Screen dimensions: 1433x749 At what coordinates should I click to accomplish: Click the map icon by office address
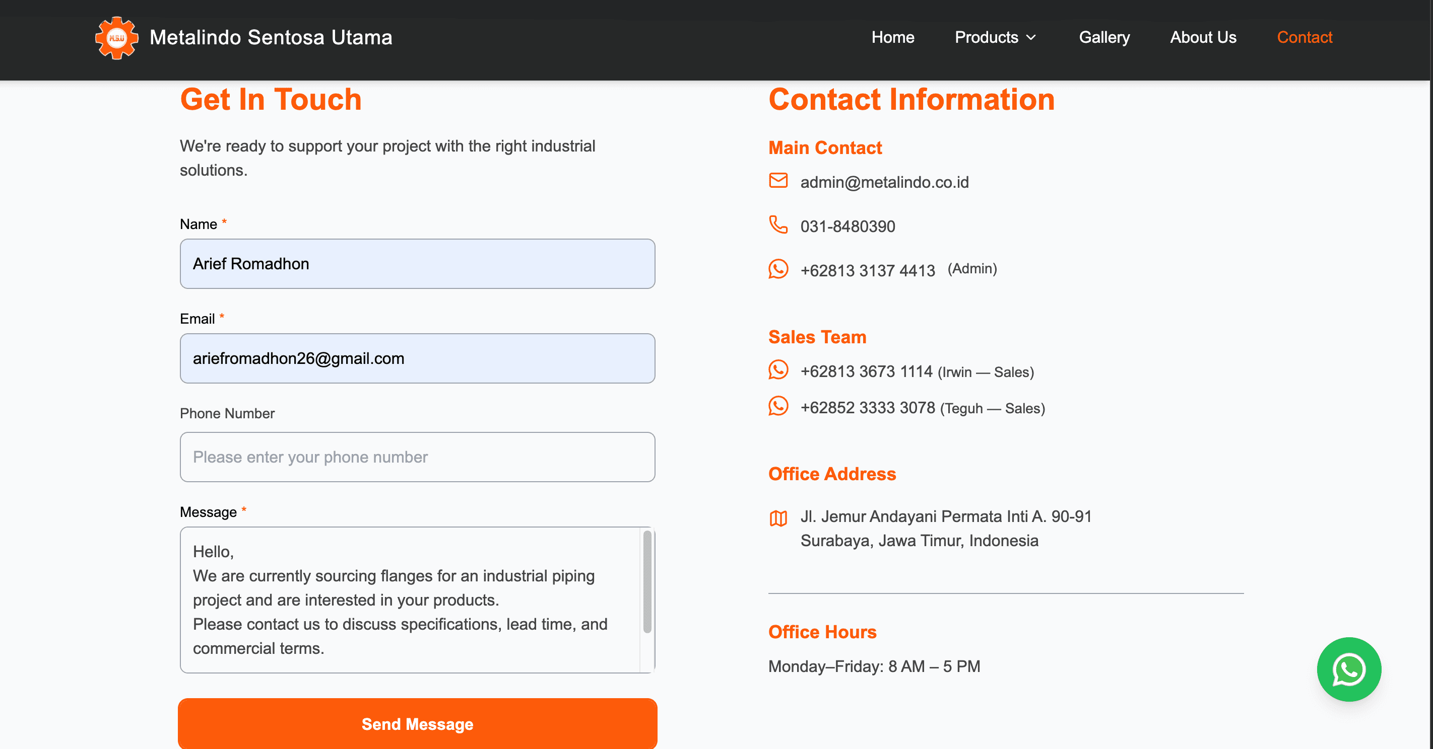pyautogui.click(x=777, y=518)
